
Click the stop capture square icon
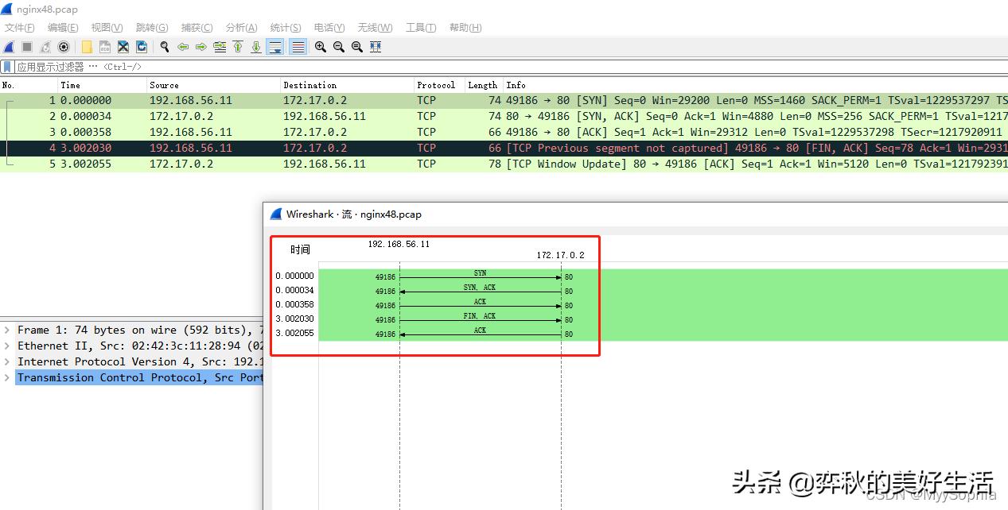[x=27, y=47]
